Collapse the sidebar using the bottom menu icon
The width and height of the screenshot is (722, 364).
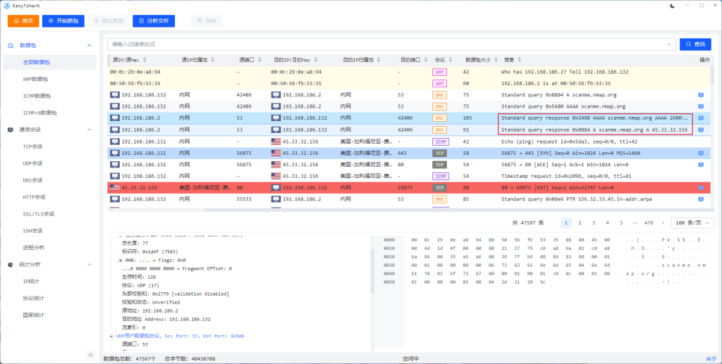coord(90,354)
